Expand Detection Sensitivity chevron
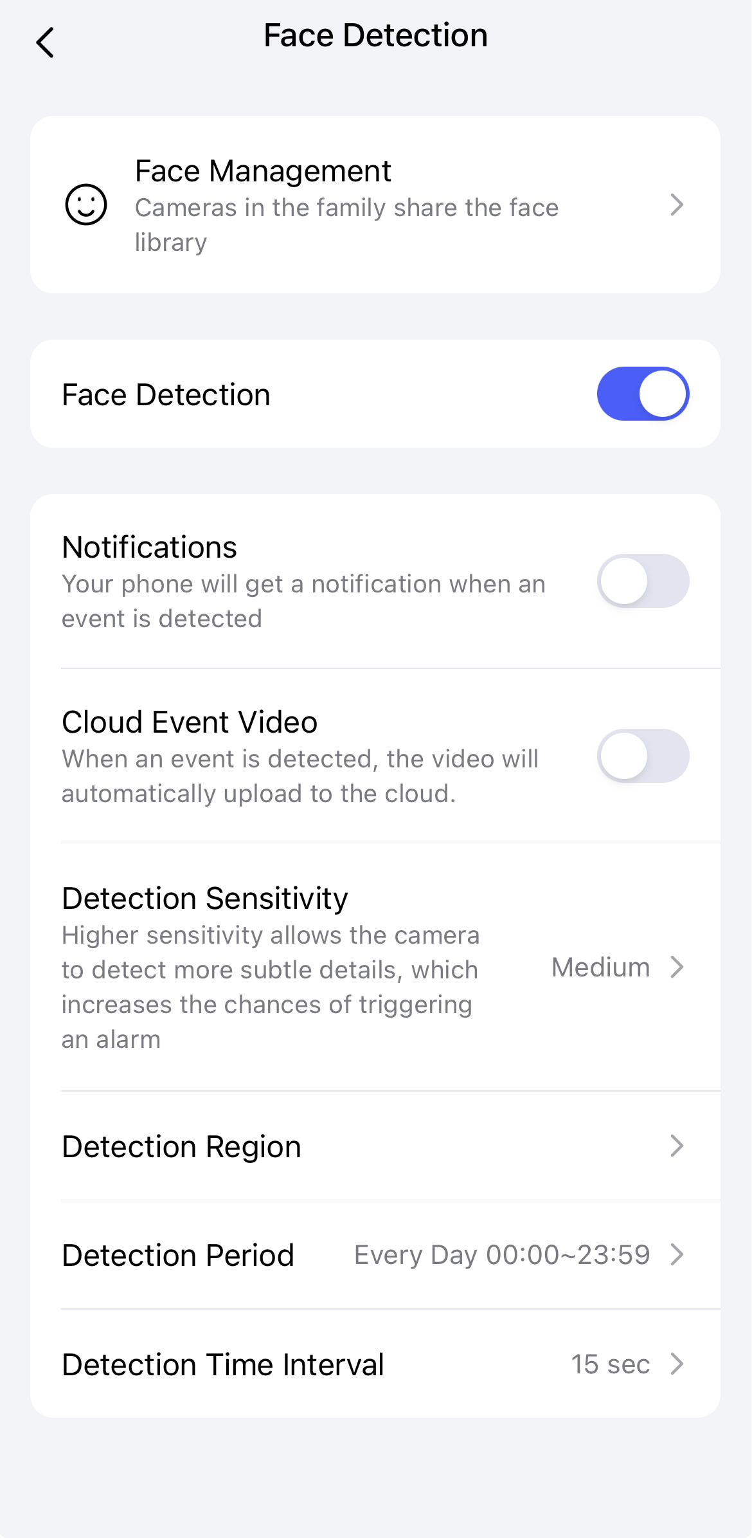 [x=676, y=967]
